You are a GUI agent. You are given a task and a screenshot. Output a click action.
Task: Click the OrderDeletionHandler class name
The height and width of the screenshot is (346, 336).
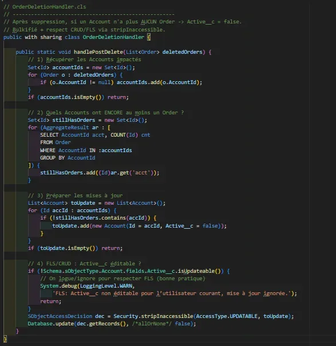pyautogui.click(x=113, y=37)
